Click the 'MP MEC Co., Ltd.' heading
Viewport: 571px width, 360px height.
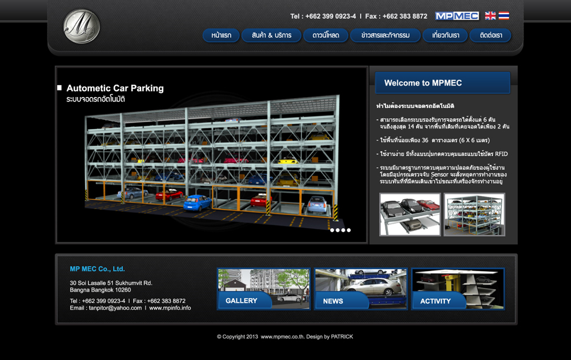pos(97,269)
